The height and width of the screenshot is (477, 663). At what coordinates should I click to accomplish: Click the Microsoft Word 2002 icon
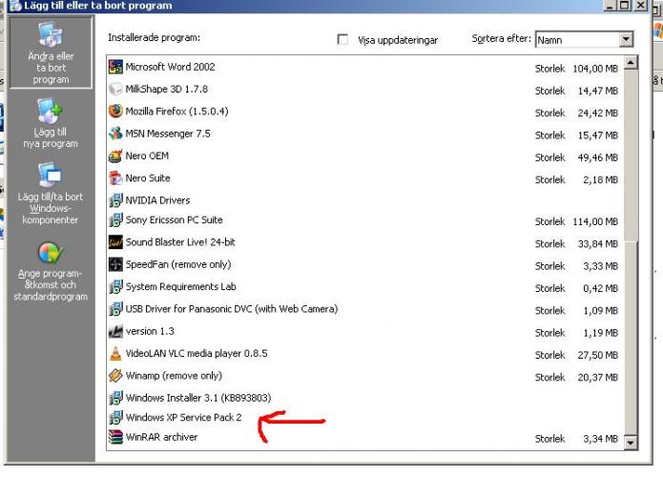pos(115,67)
